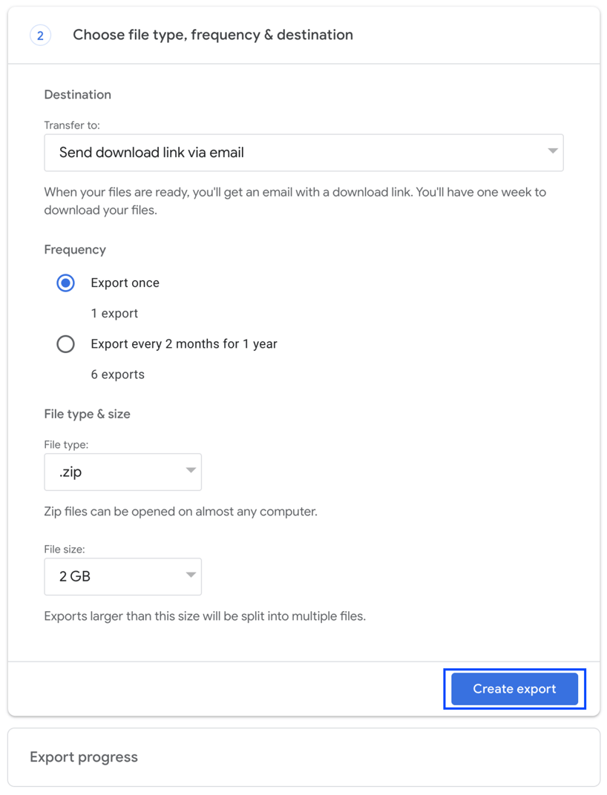Click the Export progress section header

[83, 756]
